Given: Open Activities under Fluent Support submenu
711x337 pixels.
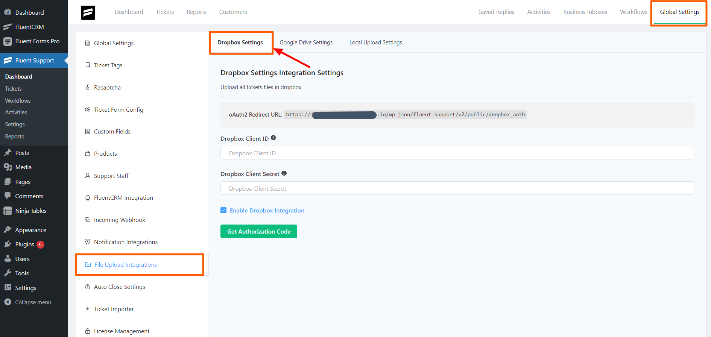Looking at the screenshot, I should pos(16,112).
